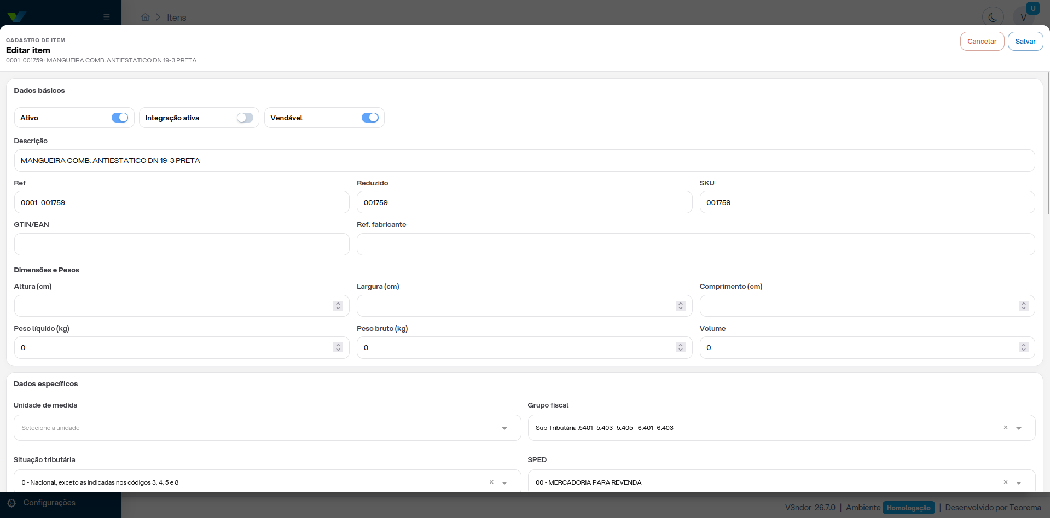This screenshot has width=1050, height=518.
Task: Open the Unidade de medida dropdown
Action: (267, 428)
